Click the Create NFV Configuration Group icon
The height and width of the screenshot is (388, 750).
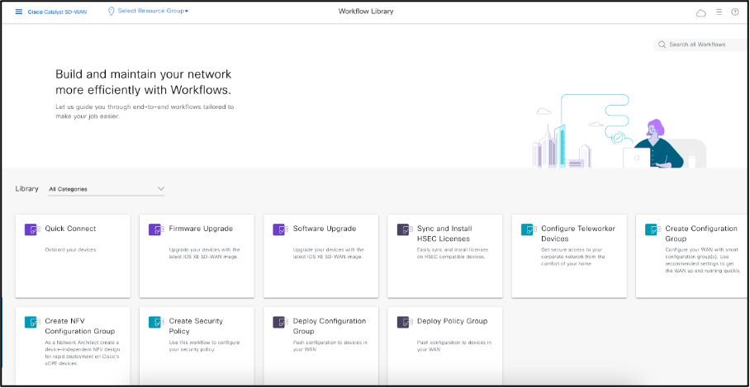coord(32,322)
